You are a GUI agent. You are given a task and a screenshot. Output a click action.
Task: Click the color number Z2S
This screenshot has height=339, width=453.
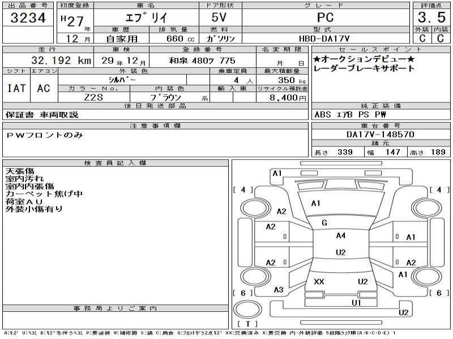pos(93,97)
